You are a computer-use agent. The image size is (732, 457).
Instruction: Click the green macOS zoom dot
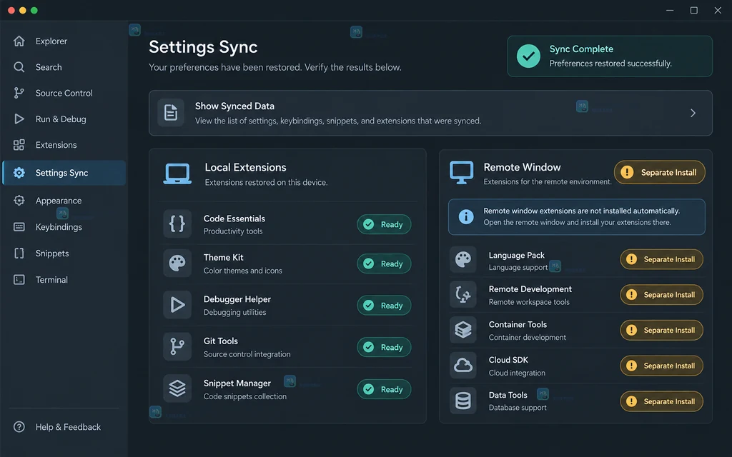[34, 10]
